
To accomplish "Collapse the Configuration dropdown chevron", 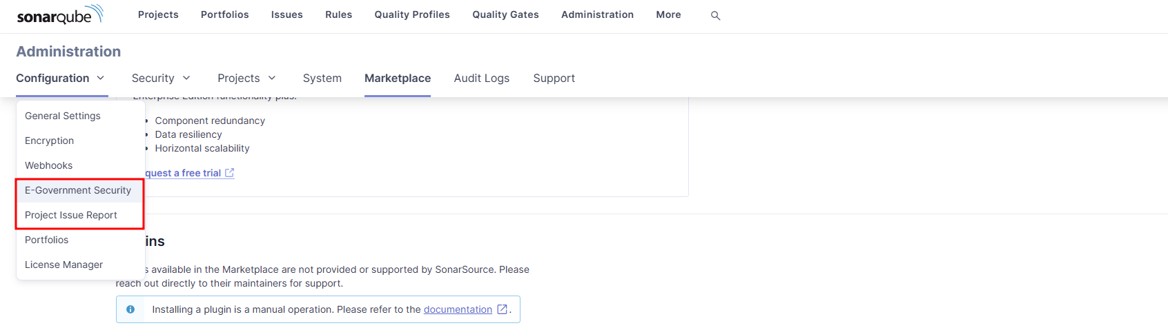I will pyautogui.click(x=101, y=78).
